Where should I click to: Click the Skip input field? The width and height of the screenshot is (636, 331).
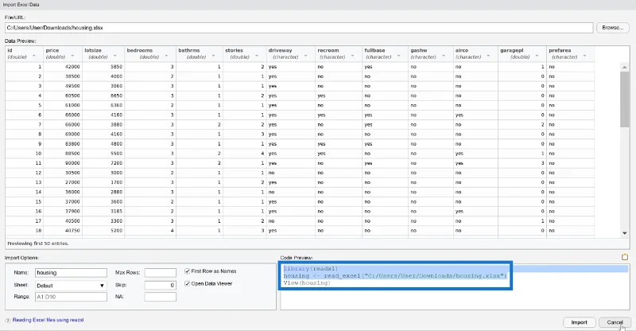[161, 285]
